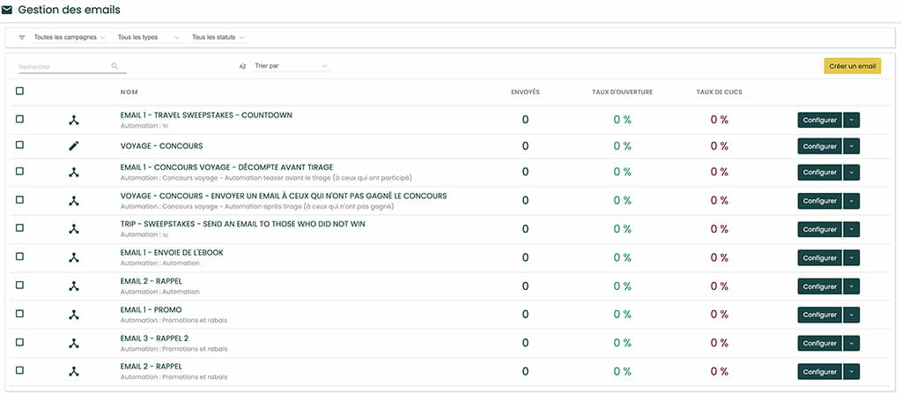Select the TRIP - SWEEPSTAKES email checkbox
The image size is (902, 401).
(19, 227)
